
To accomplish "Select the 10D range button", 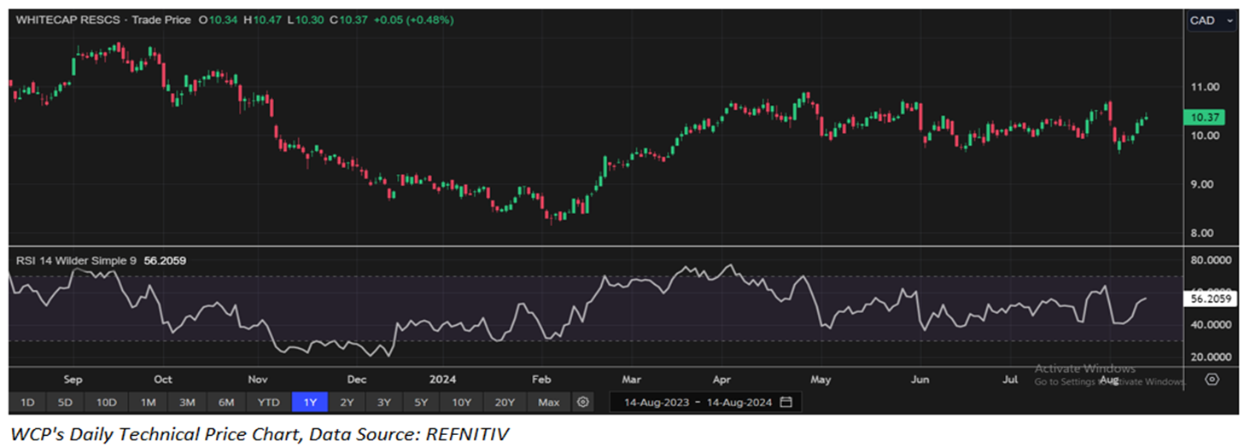I will [107, 402].
